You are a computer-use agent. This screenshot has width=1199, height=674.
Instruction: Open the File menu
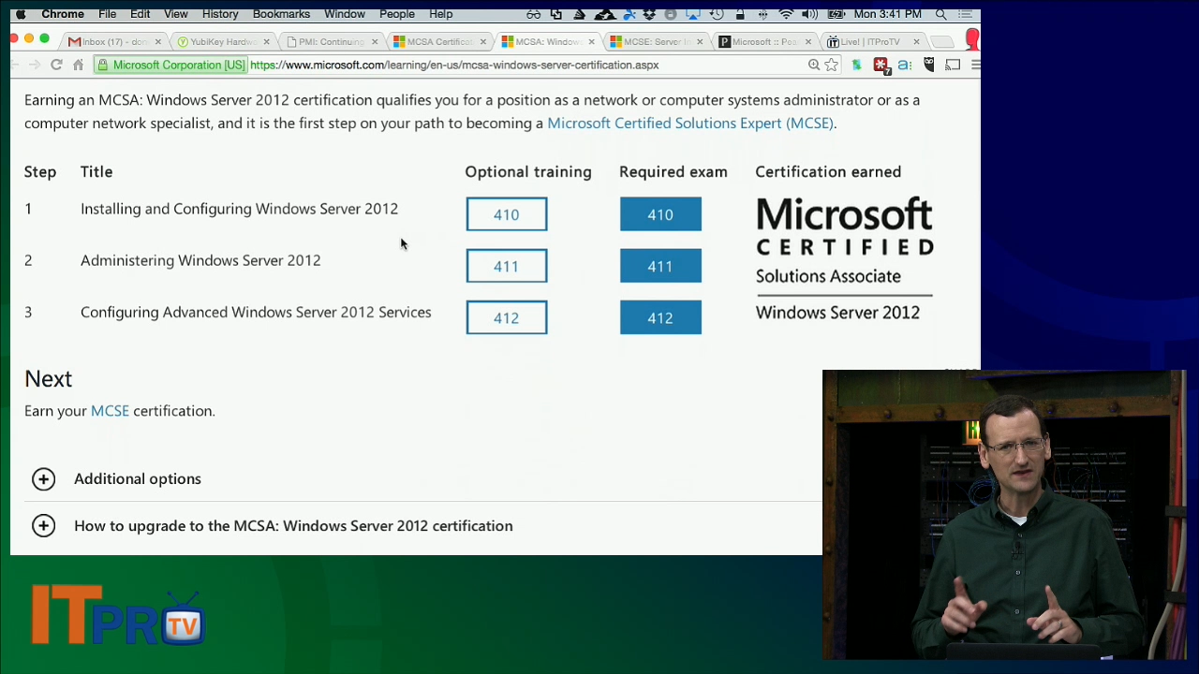pyautogui.click(x=108, y=14)
